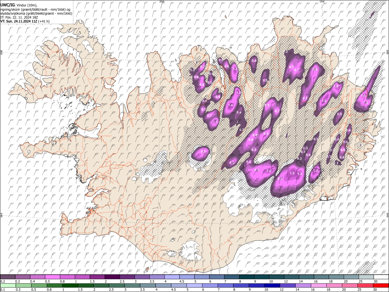This screenshot has height=292, width=389.
Task: Pick top legend white swatch above 30
Action: pyautogui.click(x=381, y=277)
